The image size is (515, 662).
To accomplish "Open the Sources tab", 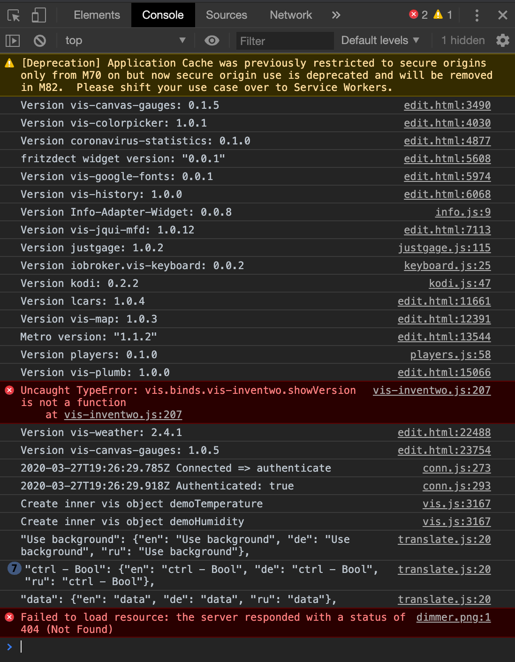I will [x=226, y=15].
